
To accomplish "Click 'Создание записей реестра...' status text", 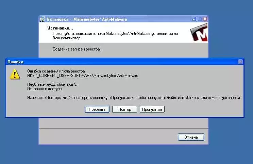I will tap(78, 49).
